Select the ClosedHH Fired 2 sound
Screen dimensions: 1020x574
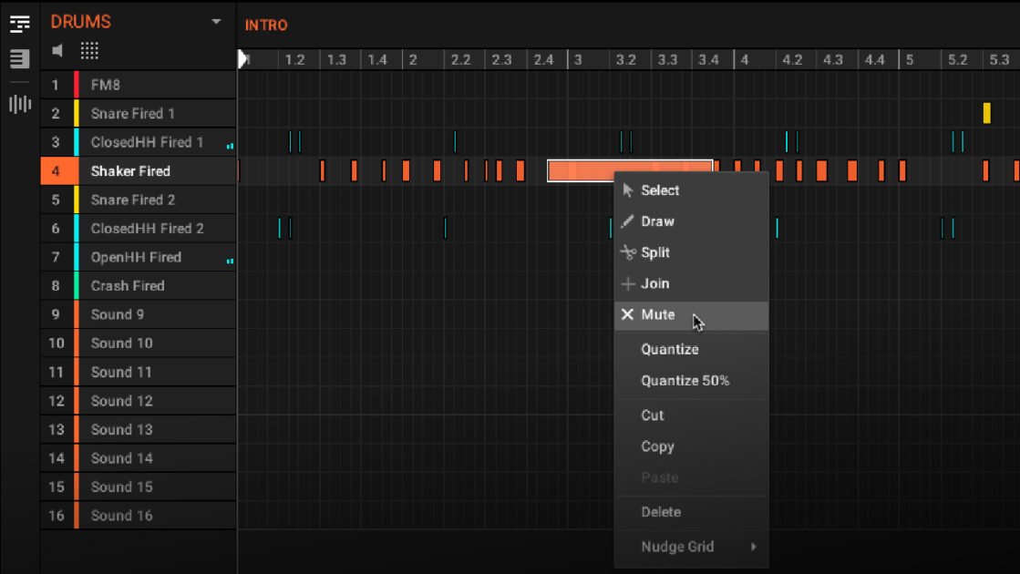pos(138,228)
